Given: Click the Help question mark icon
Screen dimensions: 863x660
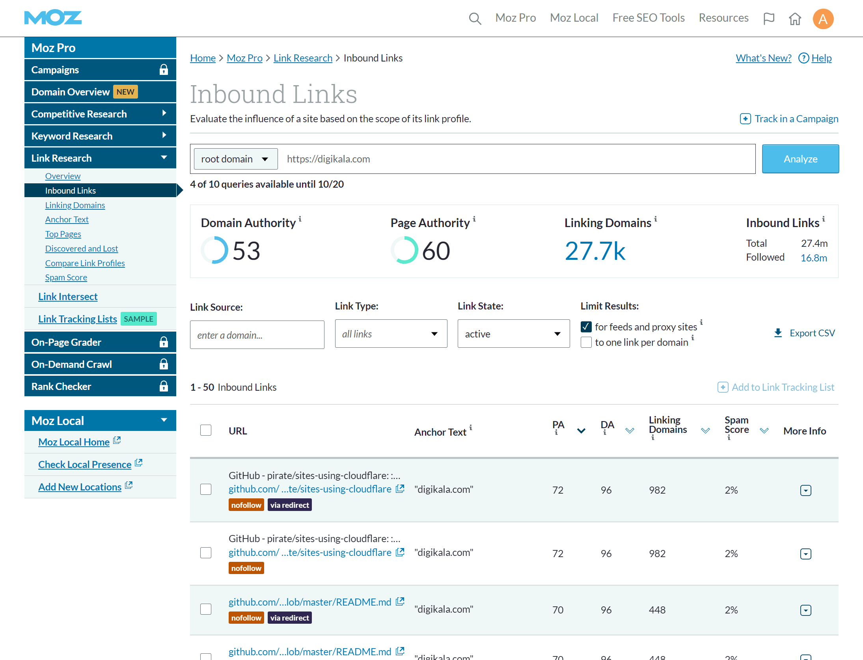Looking at the screenshot, I should 803,58.
